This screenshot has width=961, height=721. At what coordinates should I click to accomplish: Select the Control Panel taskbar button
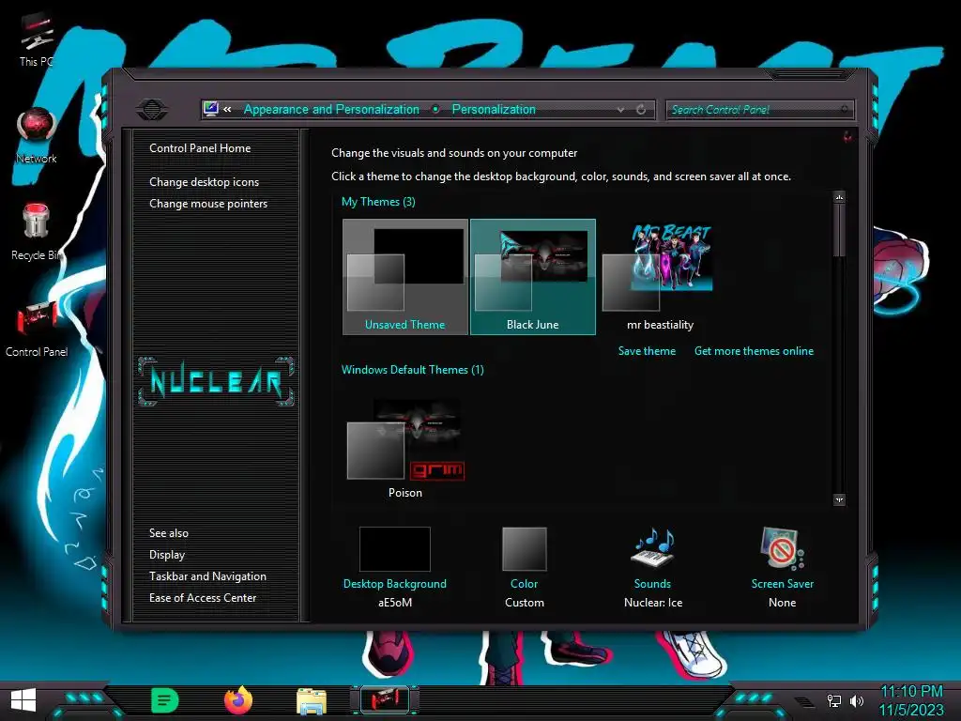point(384,699)
